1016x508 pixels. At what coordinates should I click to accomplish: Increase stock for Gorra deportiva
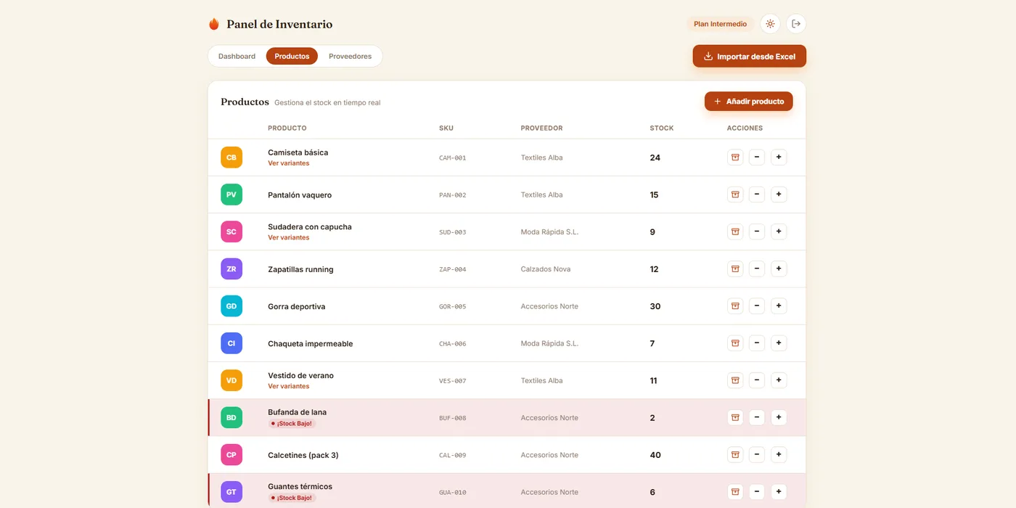point(779,306)
